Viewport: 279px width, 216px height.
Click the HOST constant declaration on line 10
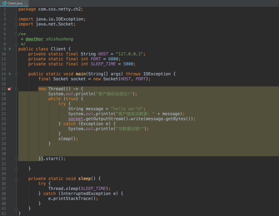(103, 54)
